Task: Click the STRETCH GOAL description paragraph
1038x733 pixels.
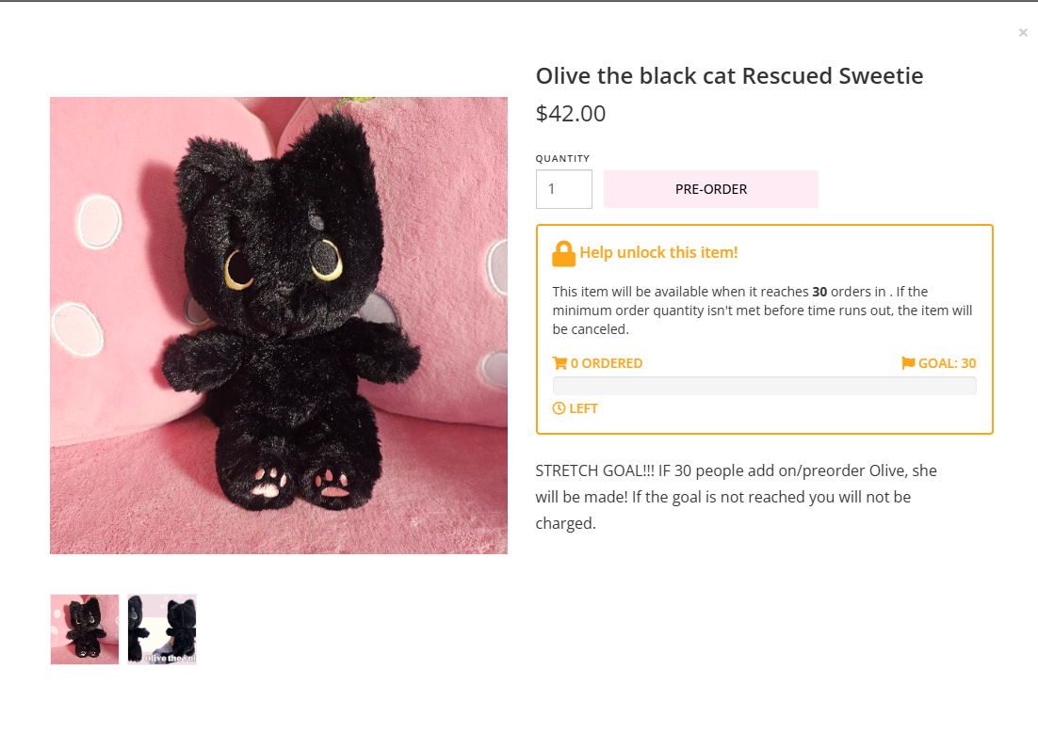Action: (736, 496)
